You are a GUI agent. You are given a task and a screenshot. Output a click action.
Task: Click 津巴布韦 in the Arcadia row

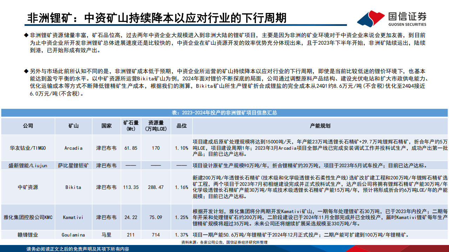[106, 148]
